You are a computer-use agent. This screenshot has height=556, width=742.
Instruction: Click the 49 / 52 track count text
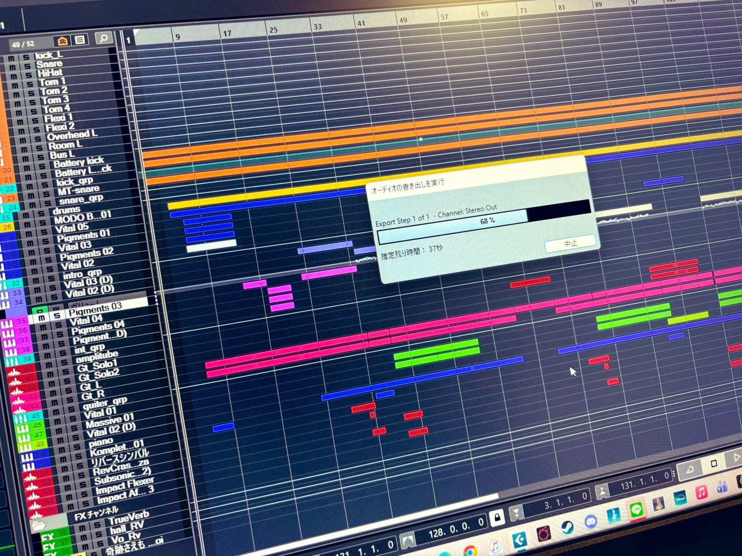coord(22,44)
